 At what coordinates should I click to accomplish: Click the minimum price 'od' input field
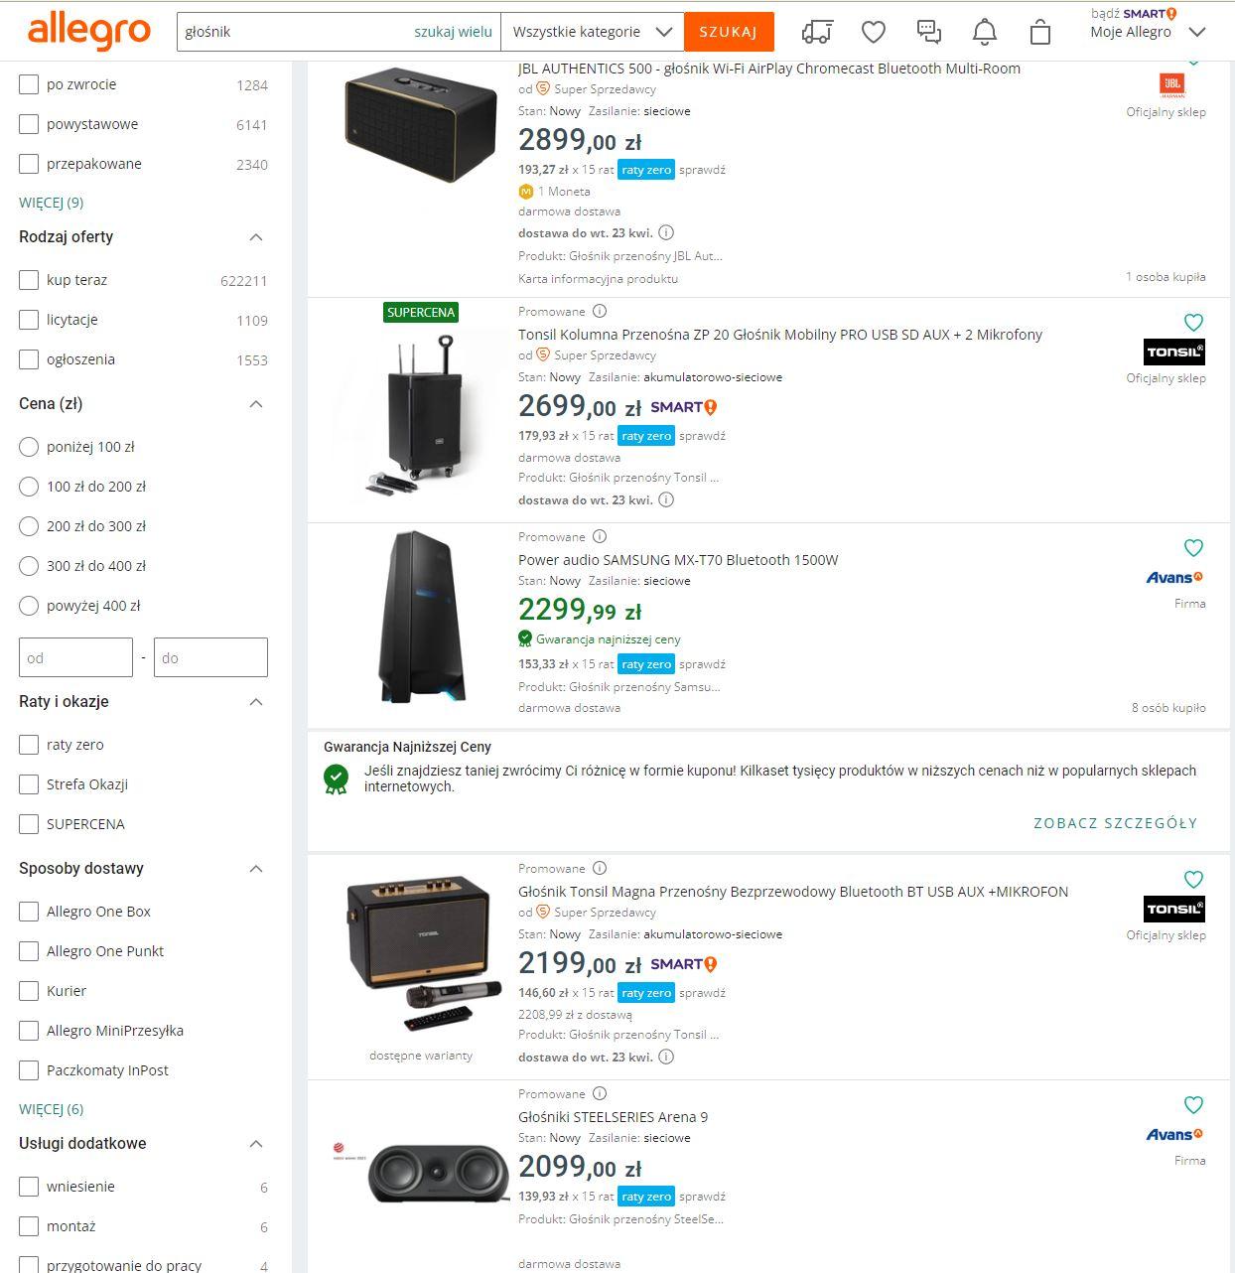(x=75, y=657)
